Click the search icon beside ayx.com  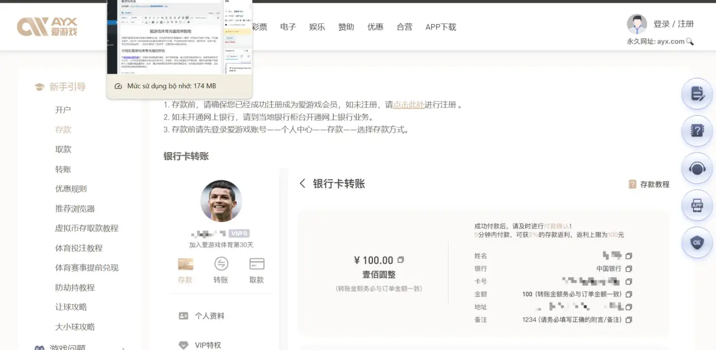690,41
